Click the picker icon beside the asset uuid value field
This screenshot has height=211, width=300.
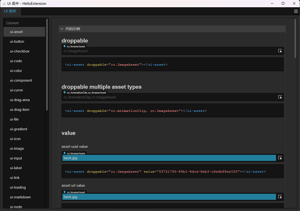click(280, 158)
